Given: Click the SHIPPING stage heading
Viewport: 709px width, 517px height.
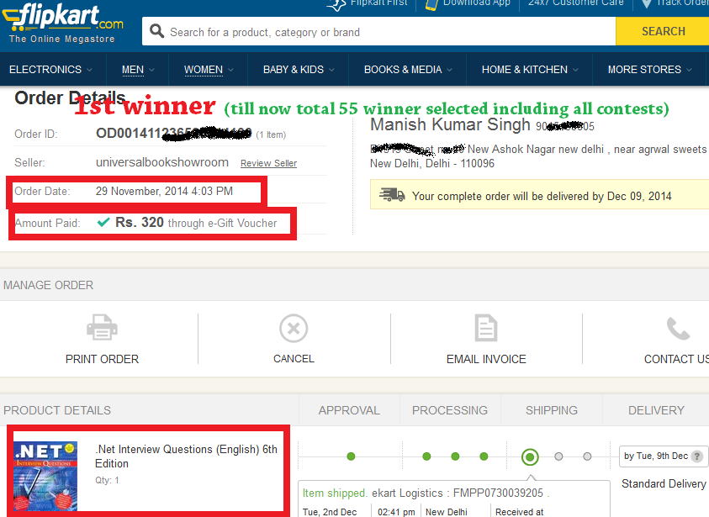Looking at the screenshot, I should (x=551, y=410).
